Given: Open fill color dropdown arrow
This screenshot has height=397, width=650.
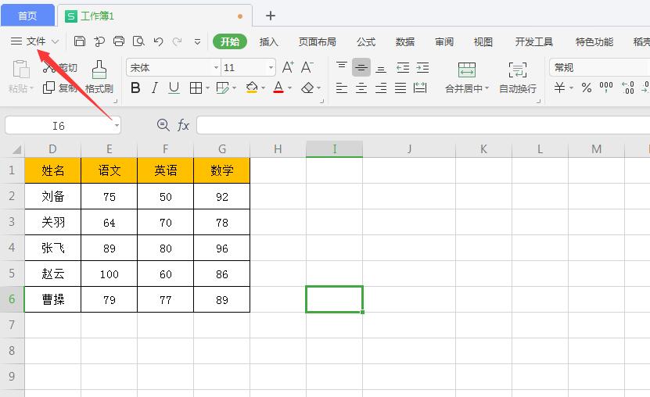Looking at the screenshot, I should (x=264, y=88).
